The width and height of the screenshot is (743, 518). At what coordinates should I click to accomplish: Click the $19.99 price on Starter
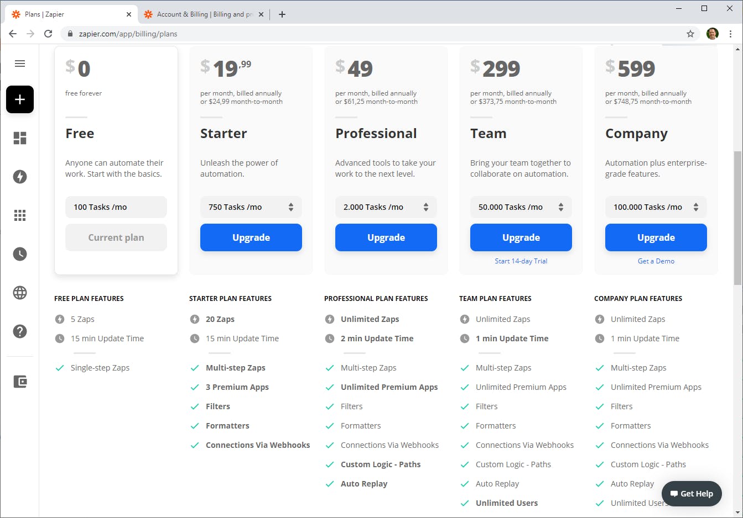pos(226,68)
